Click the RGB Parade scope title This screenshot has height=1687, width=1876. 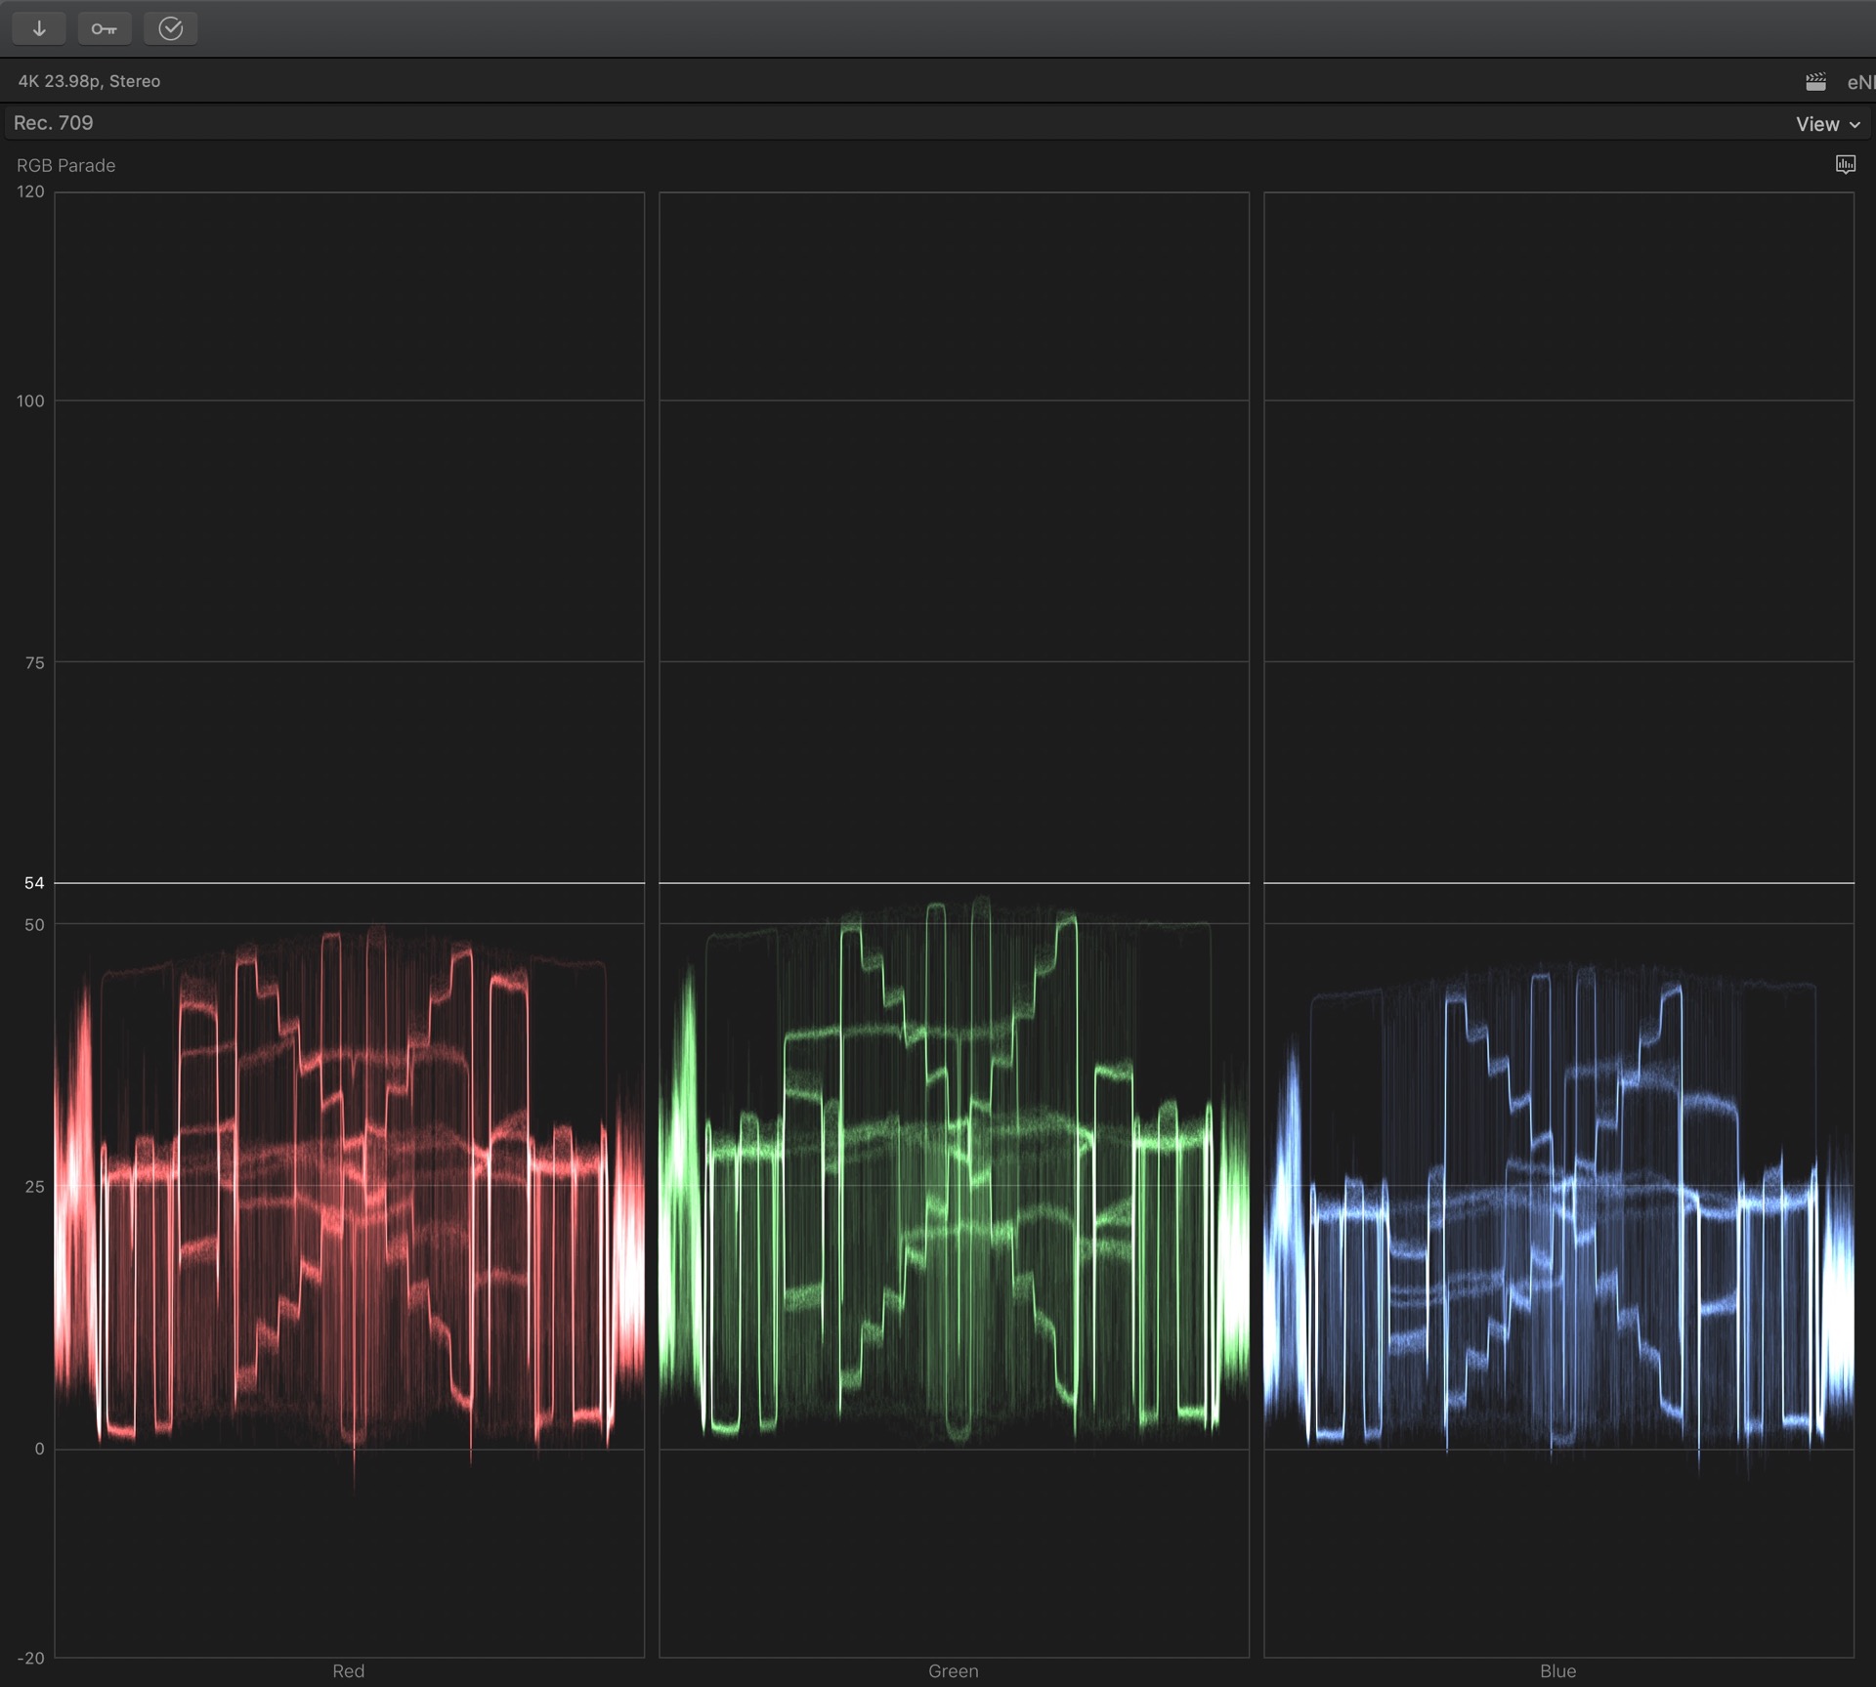pos(65,165)
